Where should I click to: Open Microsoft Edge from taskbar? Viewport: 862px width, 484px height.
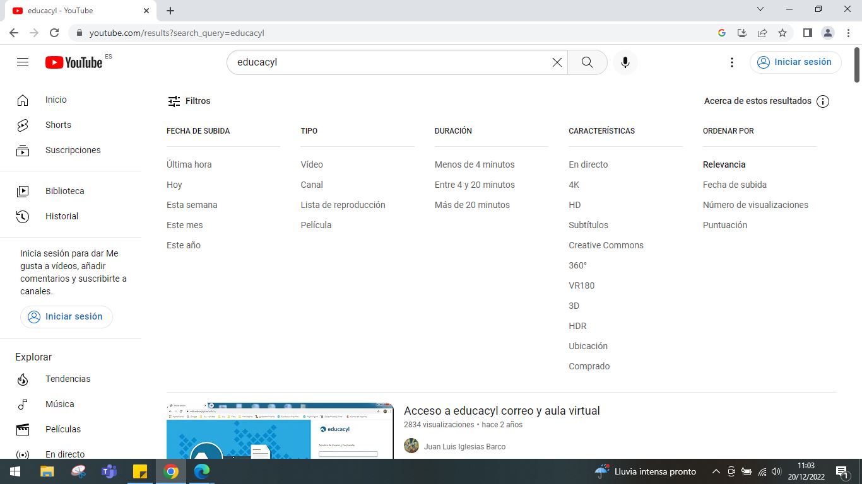coord(201,471)
